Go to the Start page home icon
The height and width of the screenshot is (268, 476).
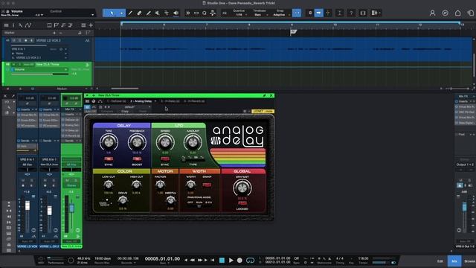[x=458, y=13]
